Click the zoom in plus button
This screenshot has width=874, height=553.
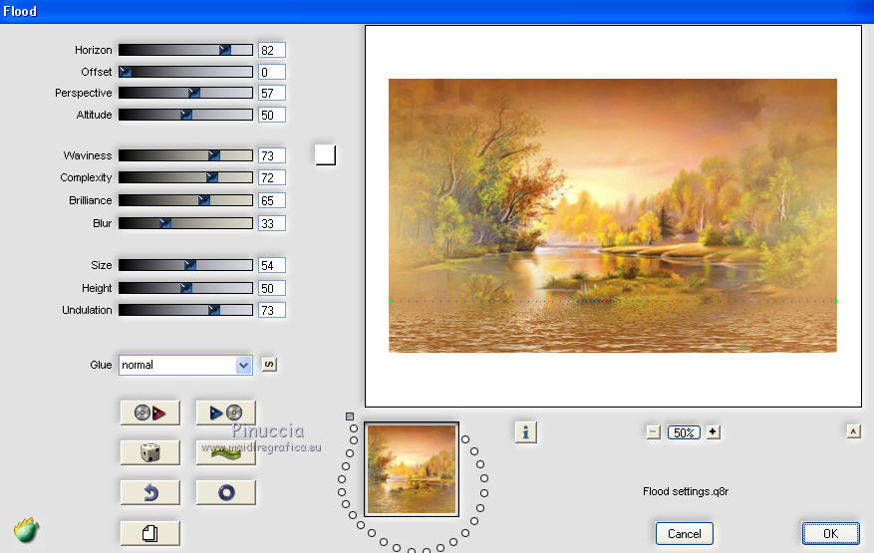[713, 432]
